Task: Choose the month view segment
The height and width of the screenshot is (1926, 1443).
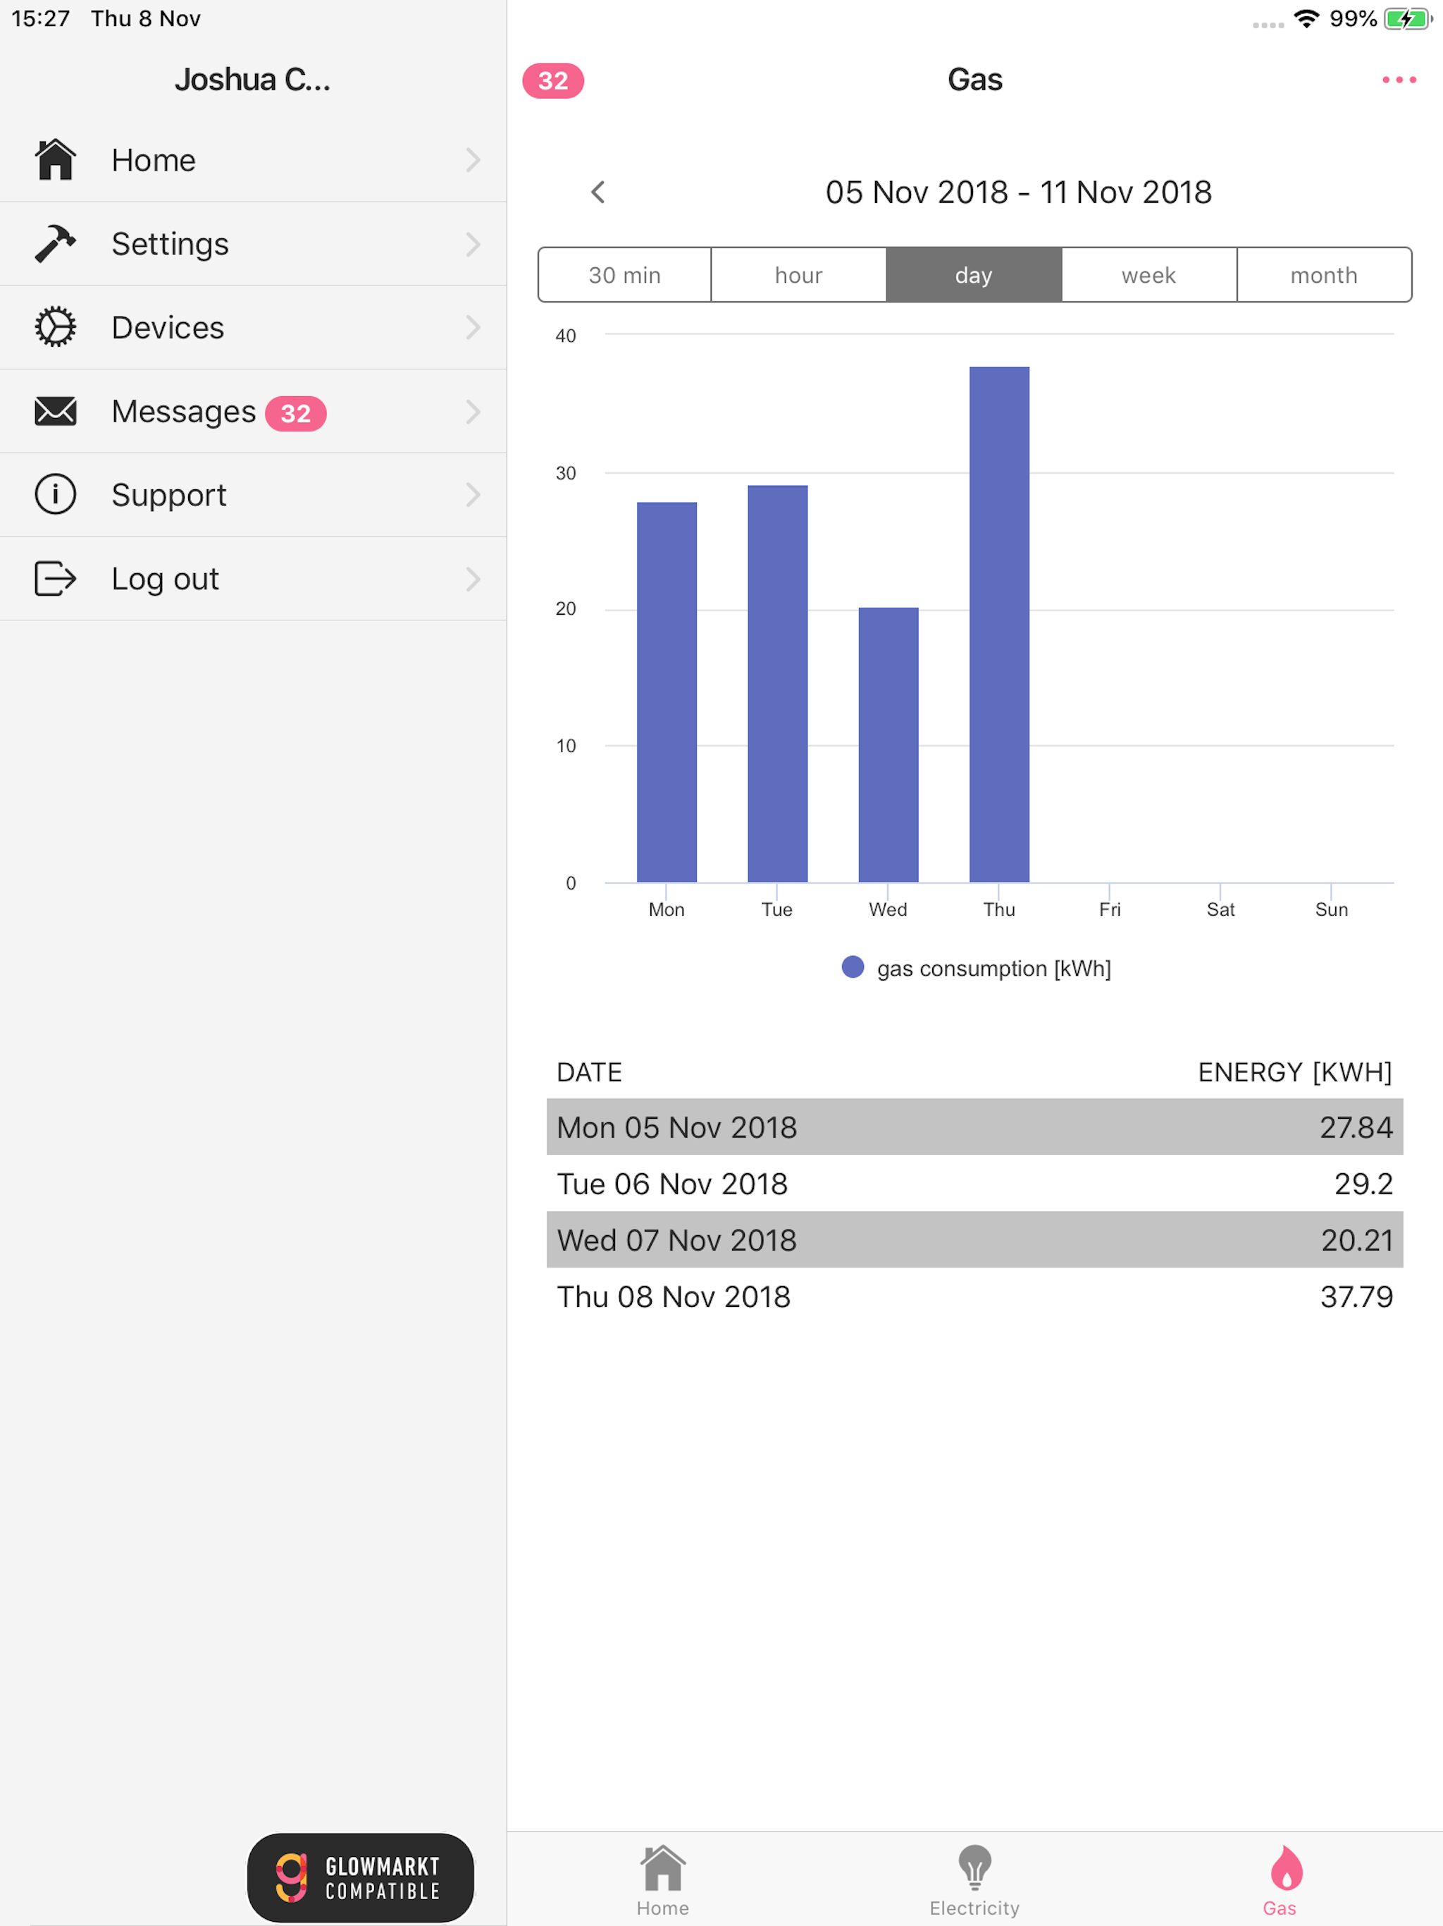Action: click(1324, 275)
